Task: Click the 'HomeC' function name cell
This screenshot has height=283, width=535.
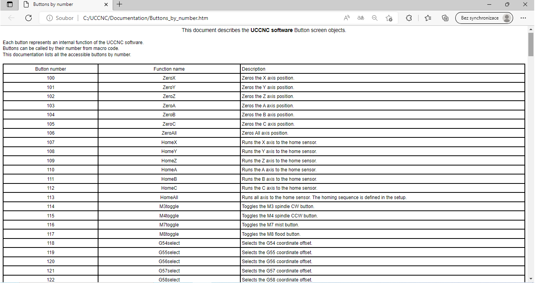Action: tap(169, 188)
